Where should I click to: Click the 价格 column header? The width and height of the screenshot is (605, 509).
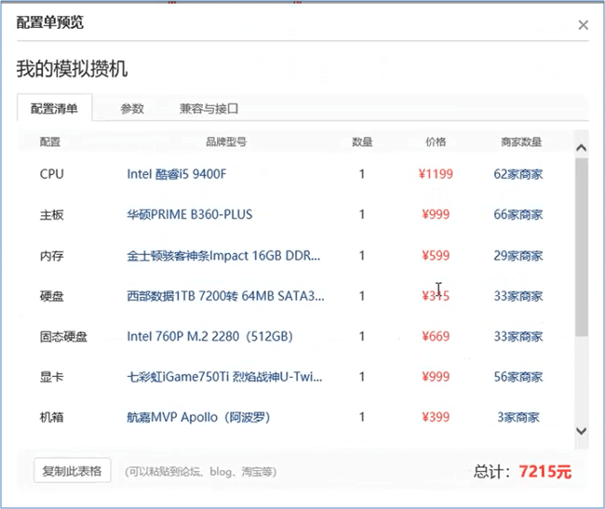tap(436, 141)
